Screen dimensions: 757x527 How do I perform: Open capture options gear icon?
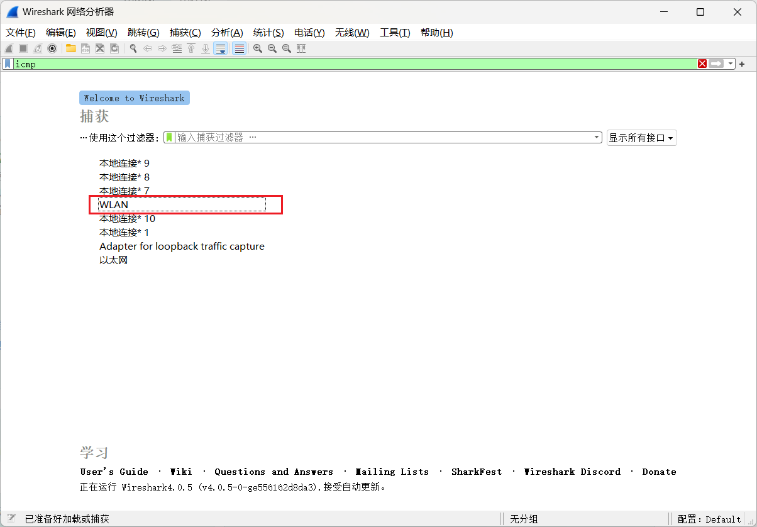point(52,48)
